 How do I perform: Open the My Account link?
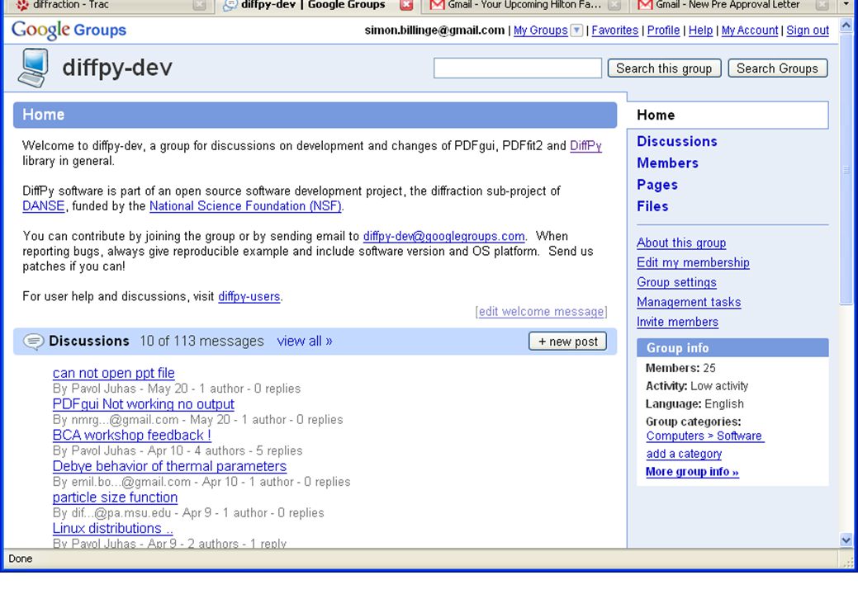coord(750,31)
